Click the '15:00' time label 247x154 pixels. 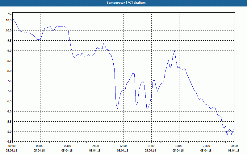tap(151, 146)
